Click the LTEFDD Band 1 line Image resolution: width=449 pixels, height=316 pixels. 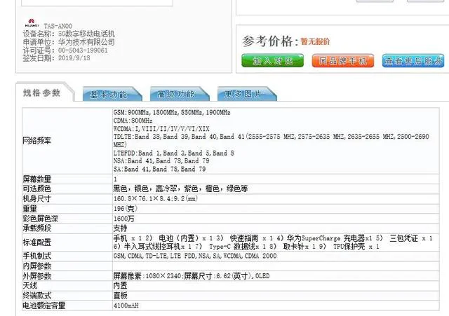coord(173,153)
